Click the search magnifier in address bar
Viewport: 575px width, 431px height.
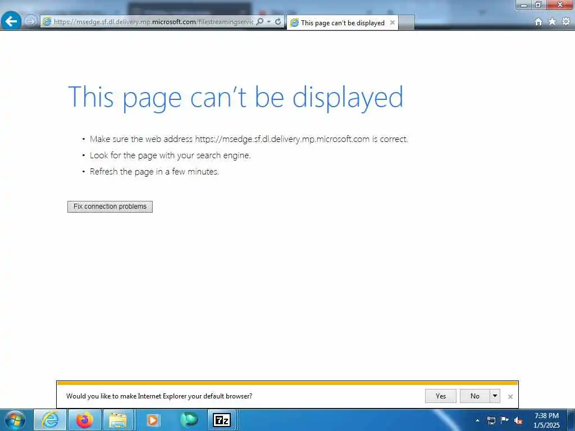click(259, 22)
